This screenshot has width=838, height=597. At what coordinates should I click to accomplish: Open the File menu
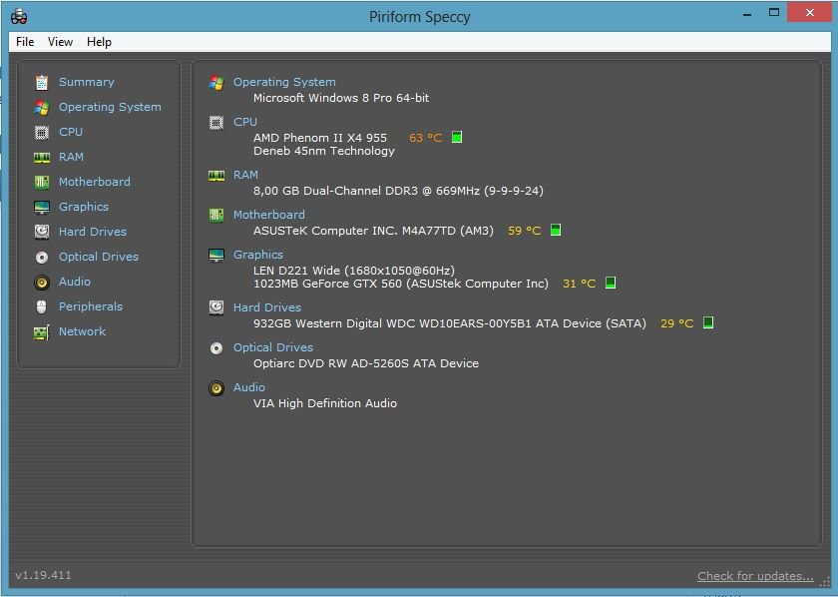[25, 42]
